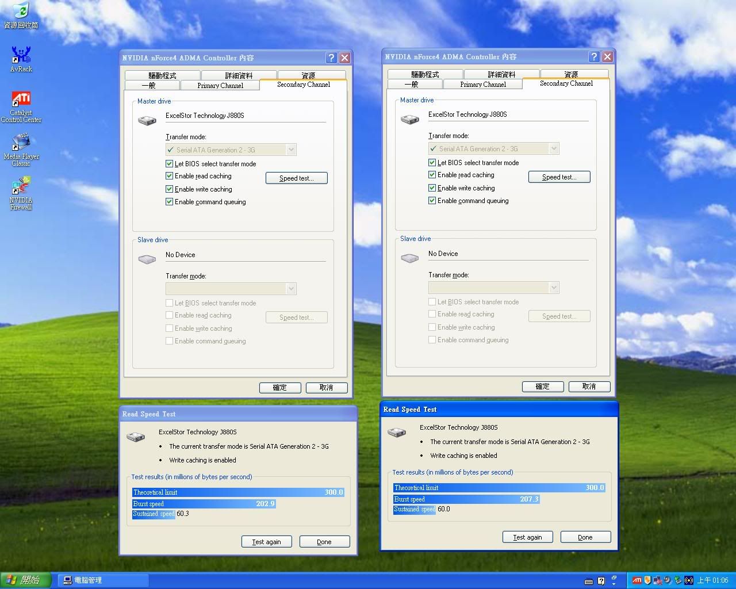Click the help question-mark button in the left nForce4 window

pyautogui.click(x=331, y=58)
